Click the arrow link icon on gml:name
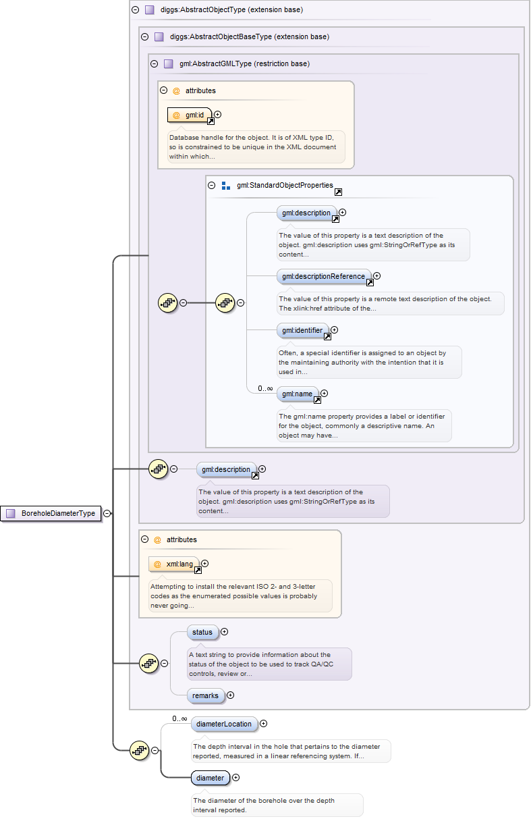Image resolution: width=531 pixels, height=819 pixels. point(317,400)
